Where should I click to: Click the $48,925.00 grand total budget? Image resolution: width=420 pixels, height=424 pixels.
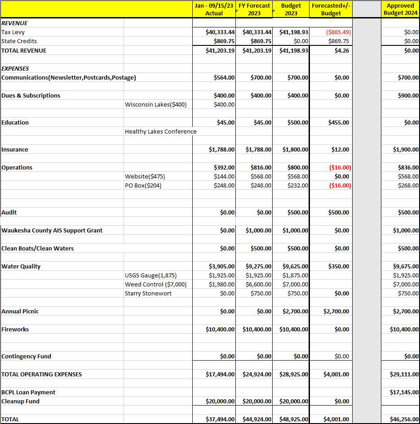pyautogui.click(x=294, y=420)
